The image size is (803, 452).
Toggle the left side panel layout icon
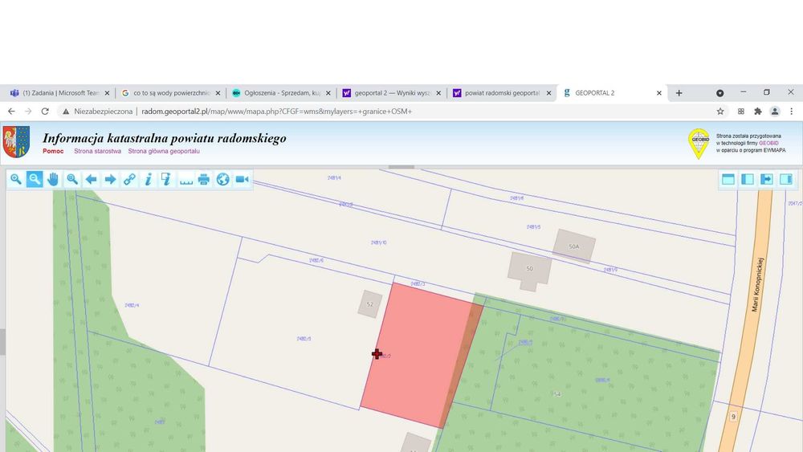(x=748, y=179)
